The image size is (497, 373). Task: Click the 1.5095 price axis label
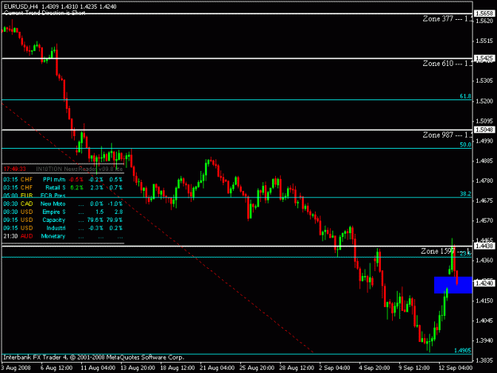[x=485, y=121]
